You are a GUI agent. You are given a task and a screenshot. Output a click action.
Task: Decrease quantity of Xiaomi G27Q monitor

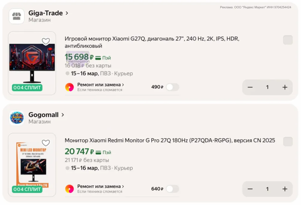tap(250, 87)
